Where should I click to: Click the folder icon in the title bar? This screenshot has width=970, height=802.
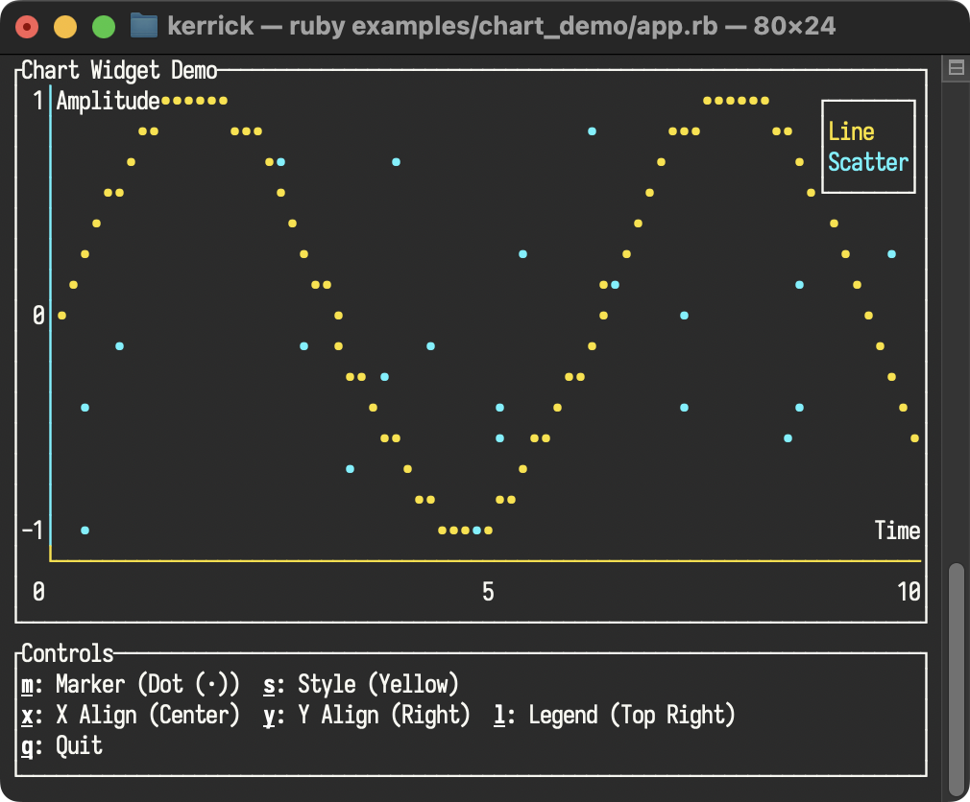[x=143, y=27]
